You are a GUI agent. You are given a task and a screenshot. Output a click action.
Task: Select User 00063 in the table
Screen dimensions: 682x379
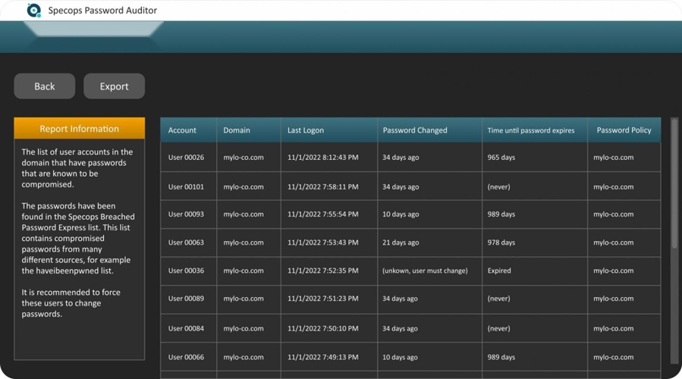click(x=186, y=243)
